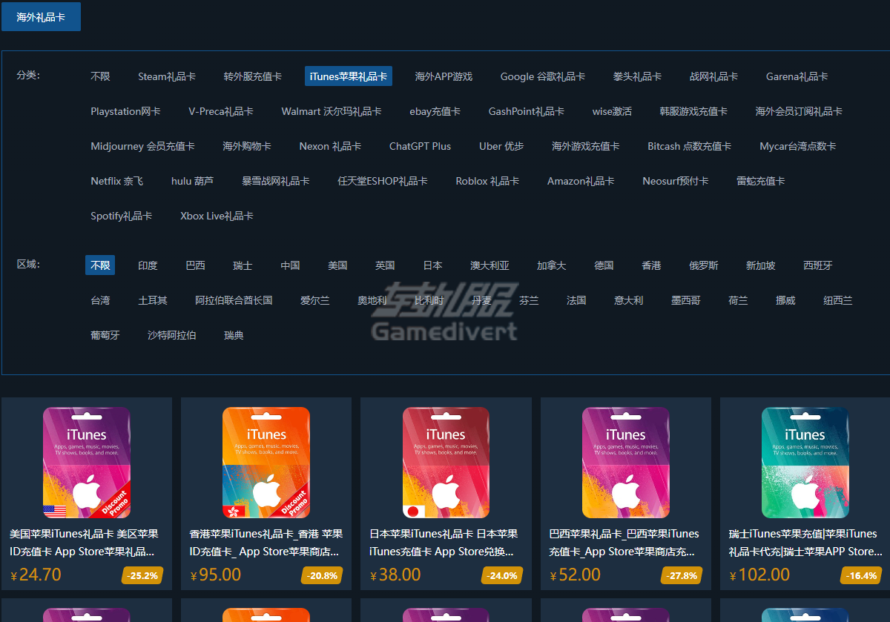Select Playstation网卡 category
This screenshot has width=890, height=622.
click(x=125, y=111)
